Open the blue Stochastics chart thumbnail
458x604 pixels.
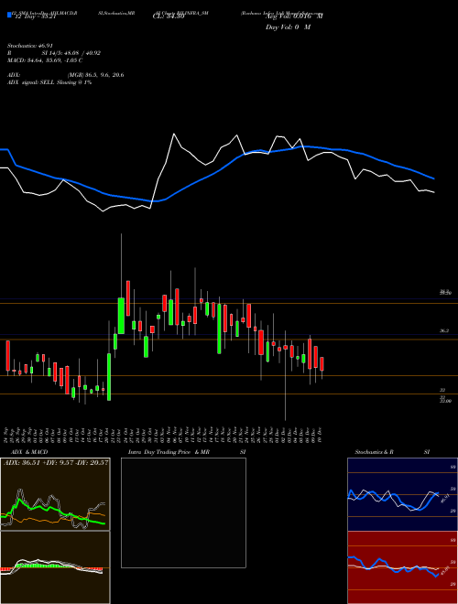tap(402, 494)
